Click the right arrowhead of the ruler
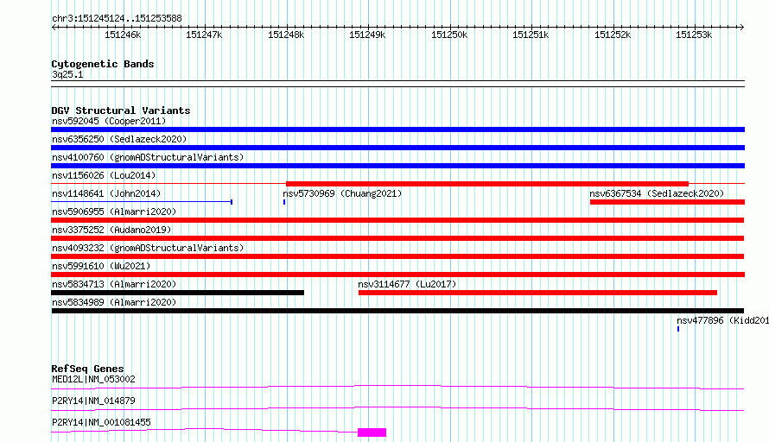This screenshot has width=769, height=442. pyautogui.click(x=742, y=28)
